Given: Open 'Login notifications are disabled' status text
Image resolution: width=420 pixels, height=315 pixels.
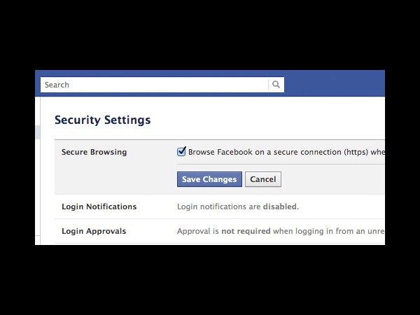Looking at the screenshot, I should [x=238, y=206].
